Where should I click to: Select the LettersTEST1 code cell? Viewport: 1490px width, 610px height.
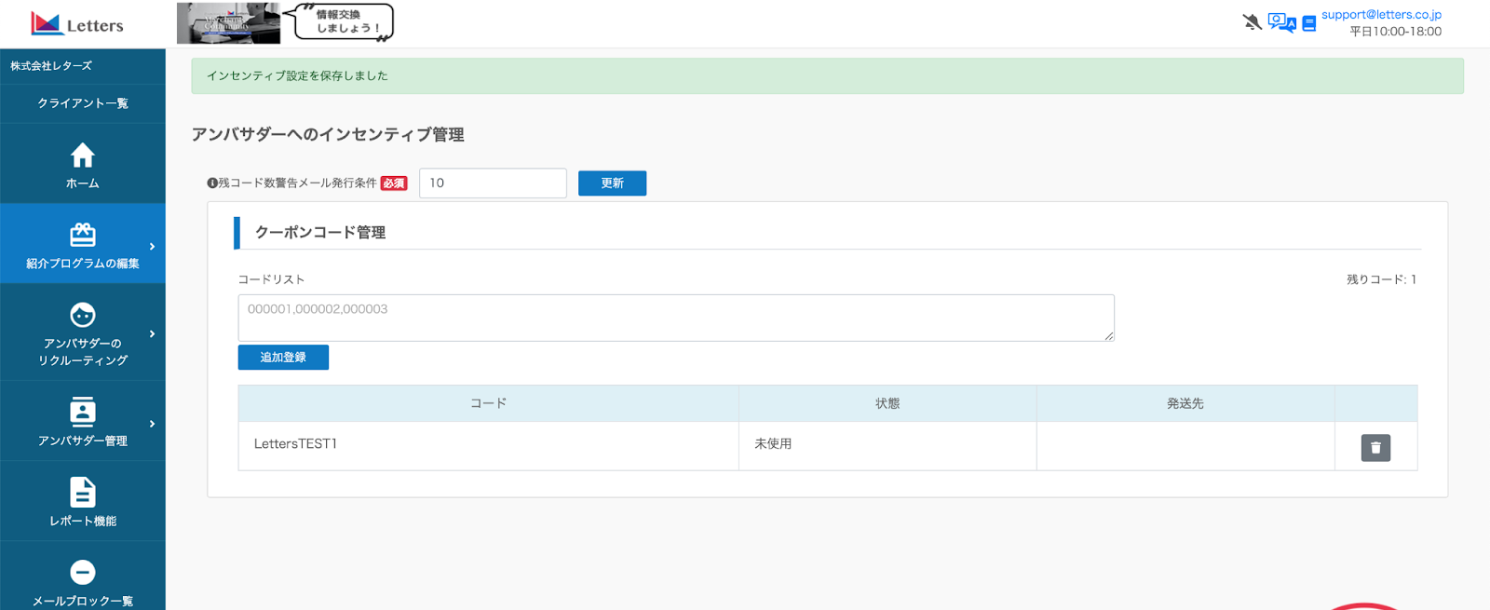click(x=488, y=445)
